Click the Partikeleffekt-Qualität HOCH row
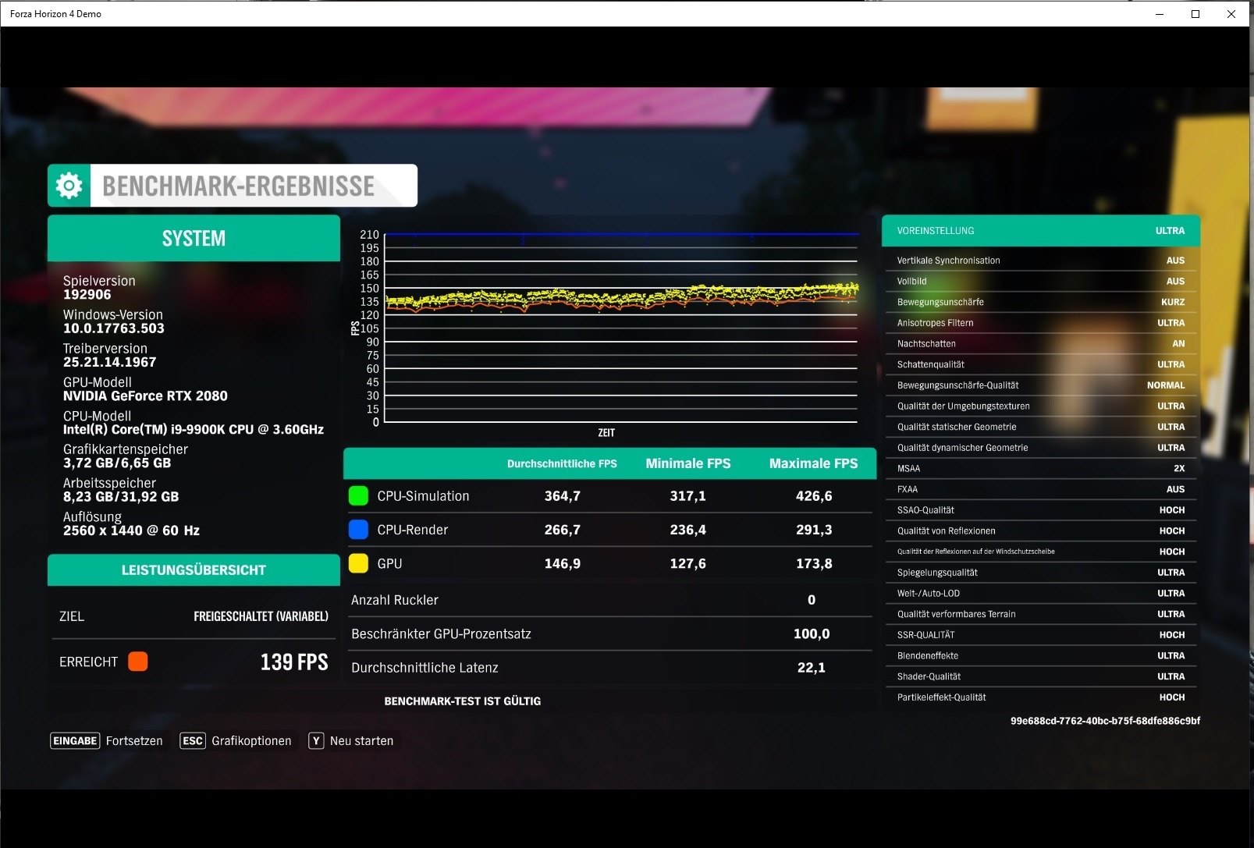The height and width of the screenshot is (848, 1254). click(1041, 697)
